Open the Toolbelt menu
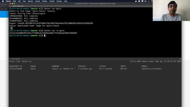Viewport: 190px width, 107px height. coord(52,1)
